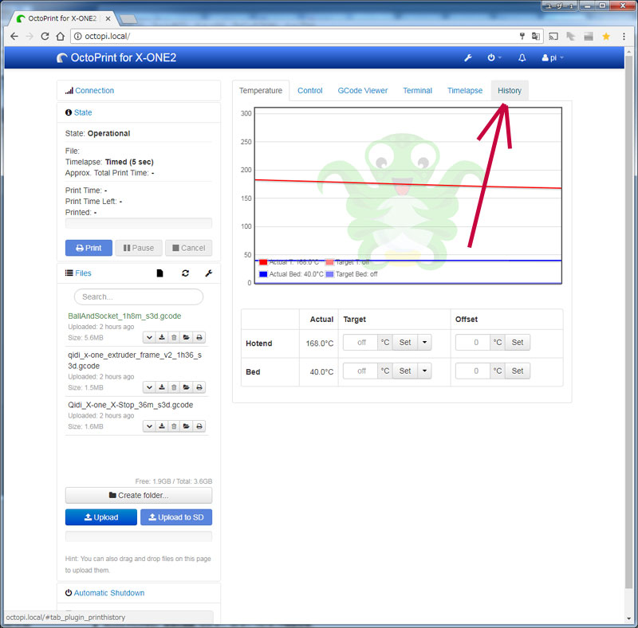Load Qidi_X-one_X-Stop_36m file with folder icon
The image size is (638, 628).
(186, 426)
